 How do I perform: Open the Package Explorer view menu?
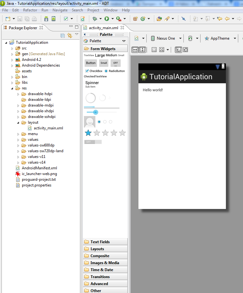pos(77,34)
